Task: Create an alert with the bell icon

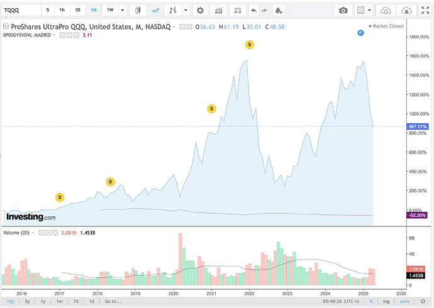Action: [279, 11]
